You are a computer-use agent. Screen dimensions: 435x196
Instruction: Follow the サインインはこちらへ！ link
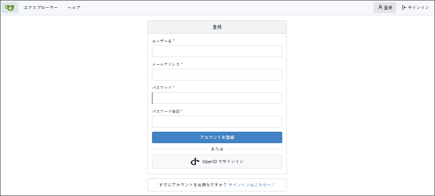252,185
